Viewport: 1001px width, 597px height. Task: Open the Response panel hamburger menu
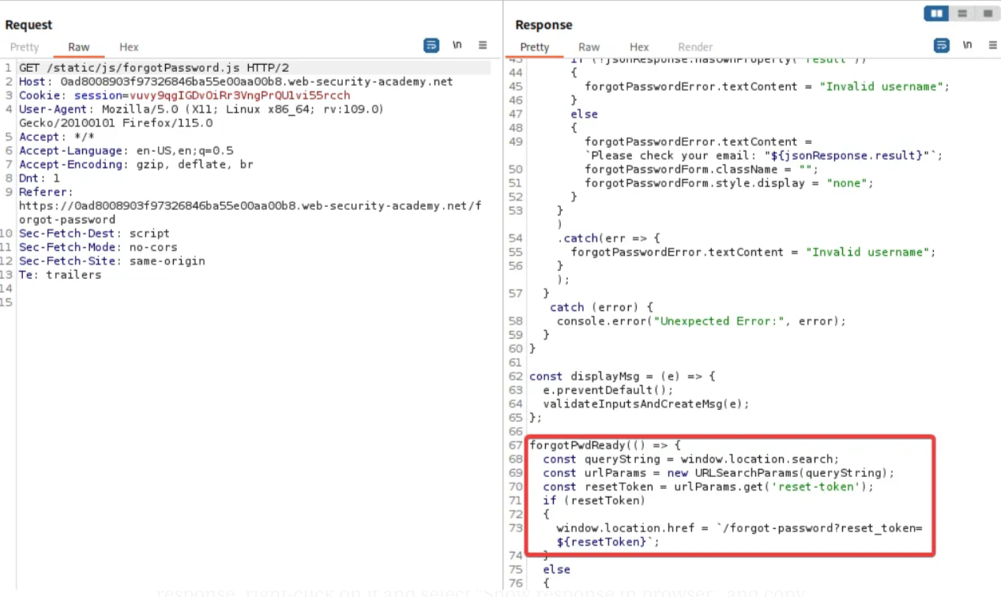[x=992, y=46]
